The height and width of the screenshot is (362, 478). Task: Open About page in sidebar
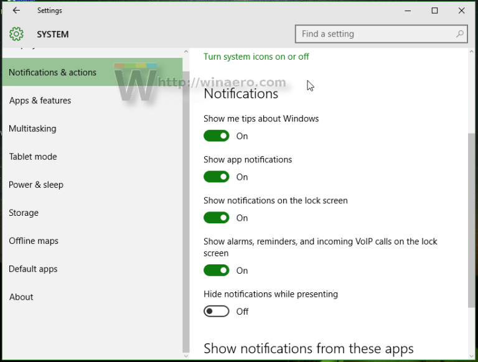92,297
